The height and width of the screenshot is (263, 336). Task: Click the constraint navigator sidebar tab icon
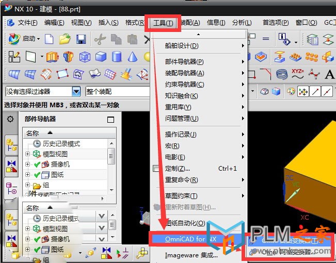click(x=11, y=167)
